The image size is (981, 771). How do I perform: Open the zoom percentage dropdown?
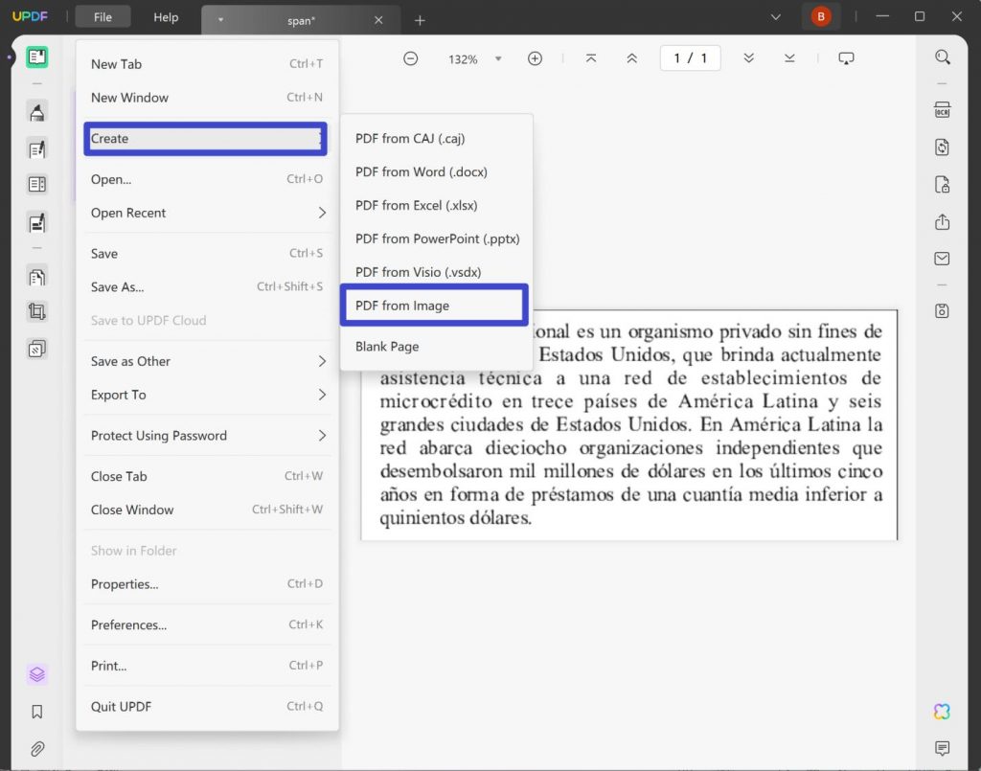click(x=498, y=58)
